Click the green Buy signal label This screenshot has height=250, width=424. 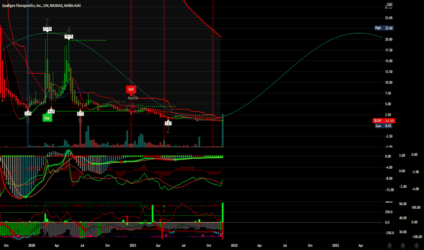tap(47, 118)
